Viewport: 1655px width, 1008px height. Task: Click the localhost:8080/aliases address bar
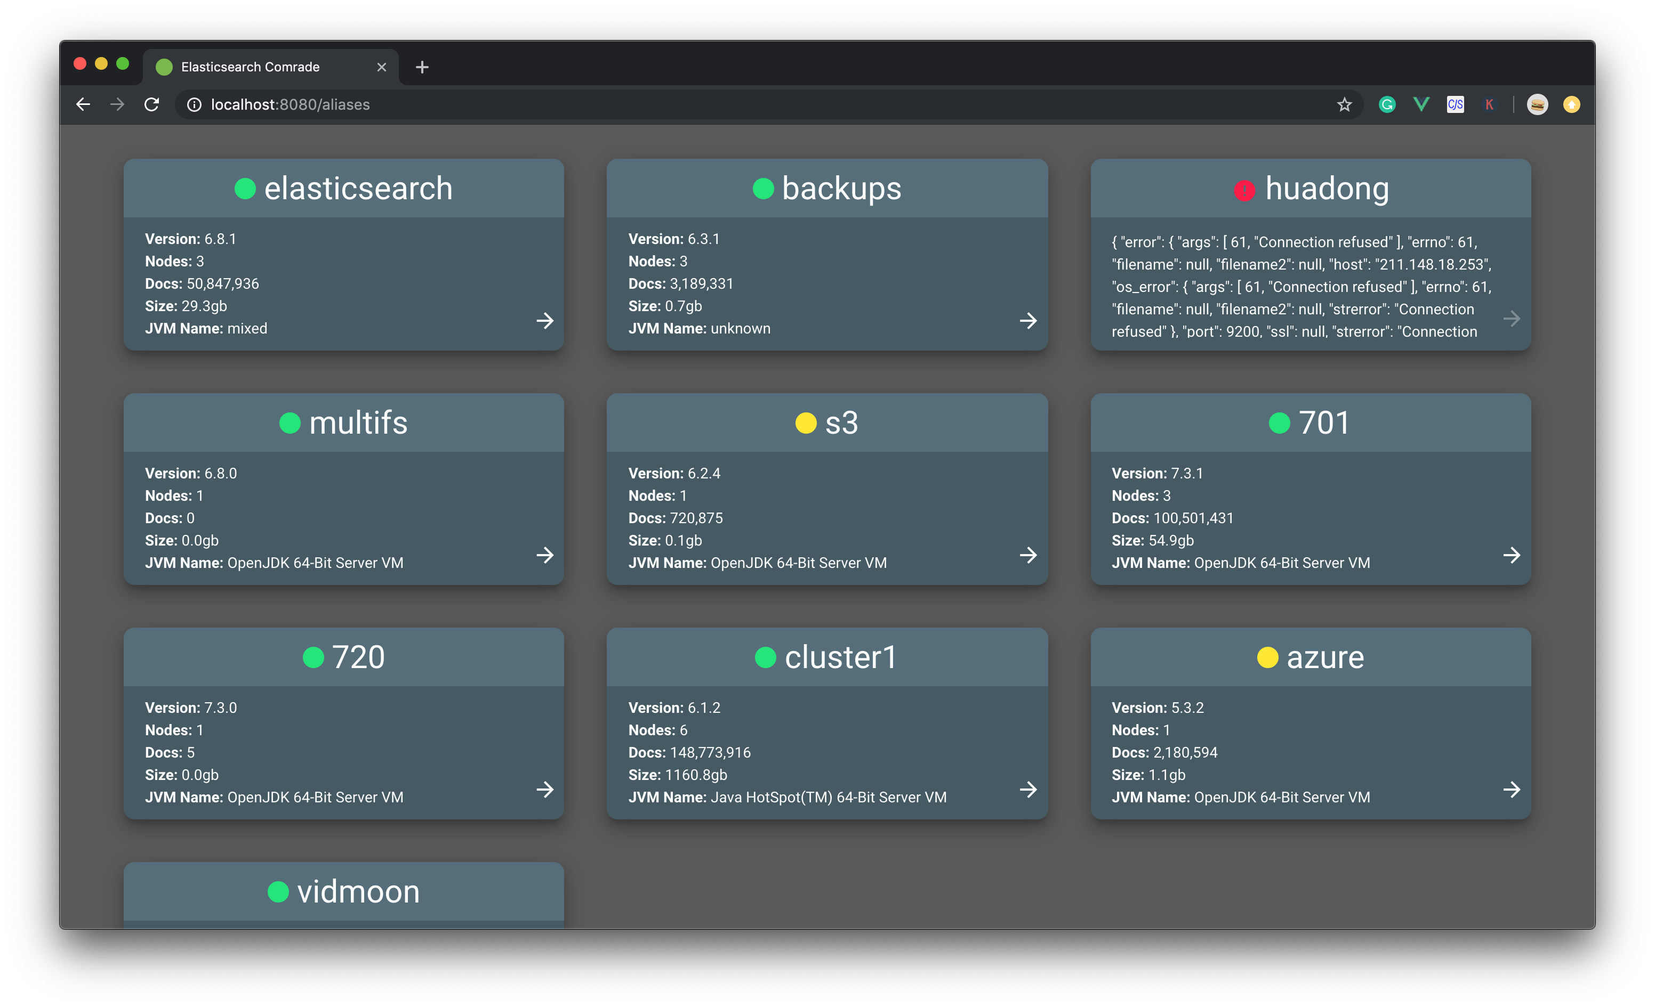pos(290,105)
